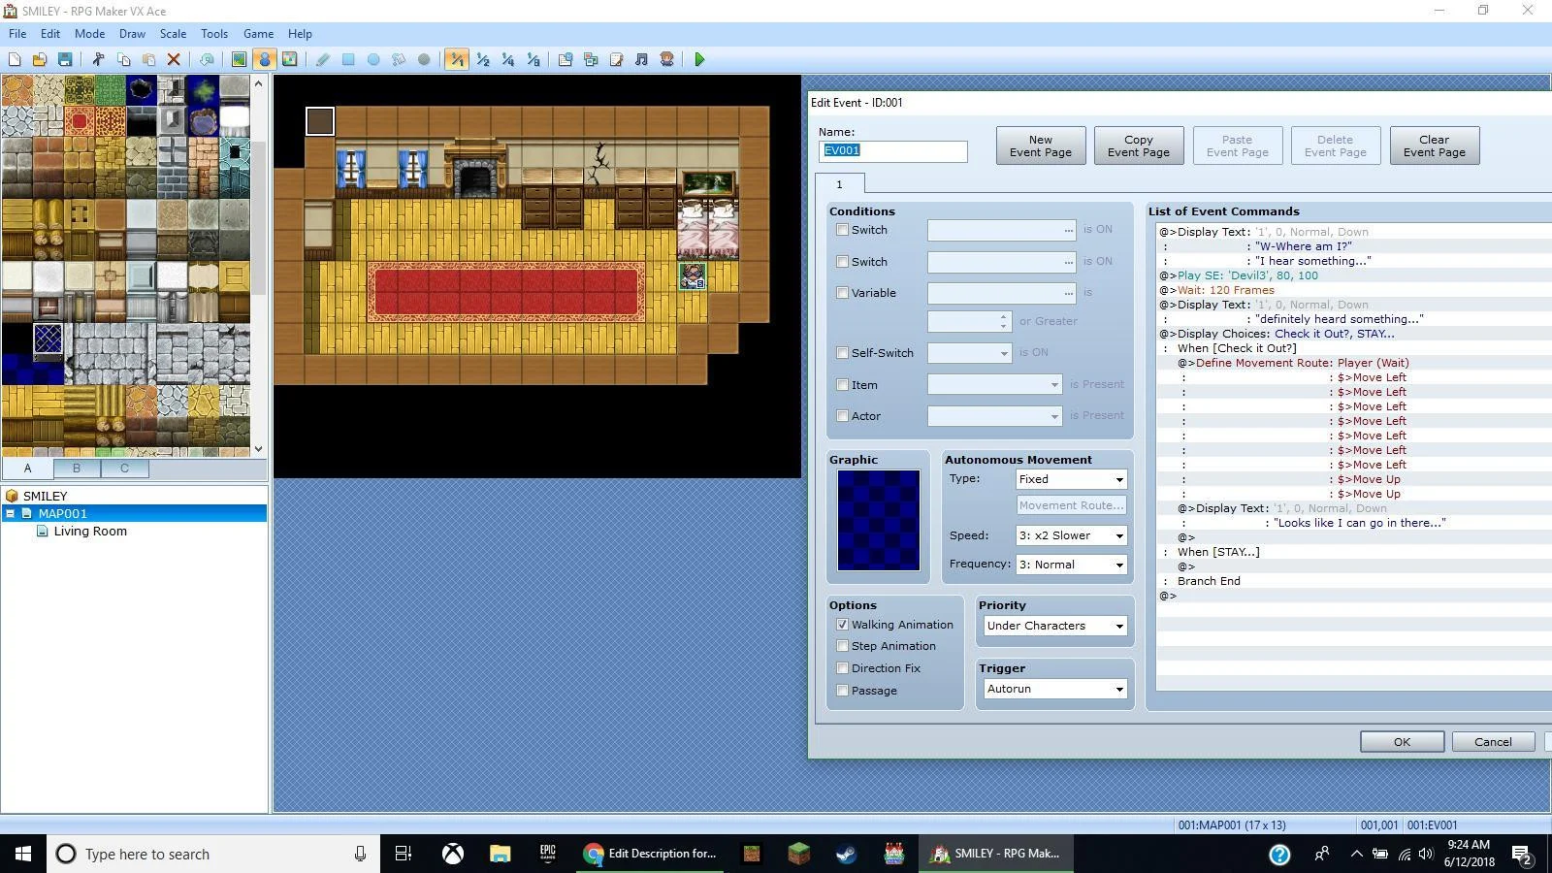1552x873 pixels.
Task: Click the green Playtest arrow icon
Action: click(x=699, y=60)
